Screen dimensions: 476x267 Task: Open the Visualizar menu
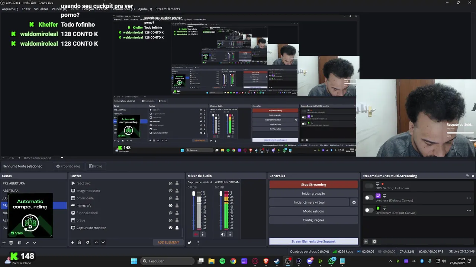(x=41, y=9)
